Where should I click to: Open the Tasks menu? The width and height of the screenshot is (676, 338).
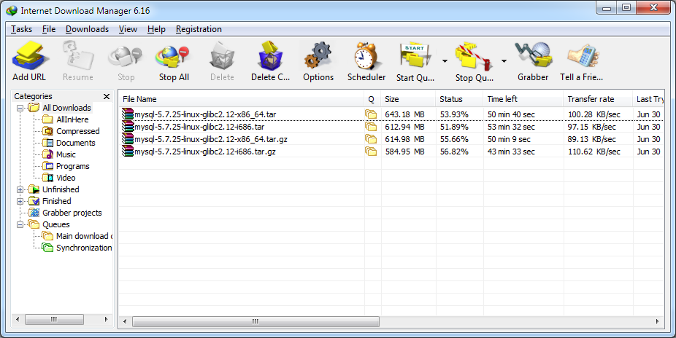pos(22,29)
